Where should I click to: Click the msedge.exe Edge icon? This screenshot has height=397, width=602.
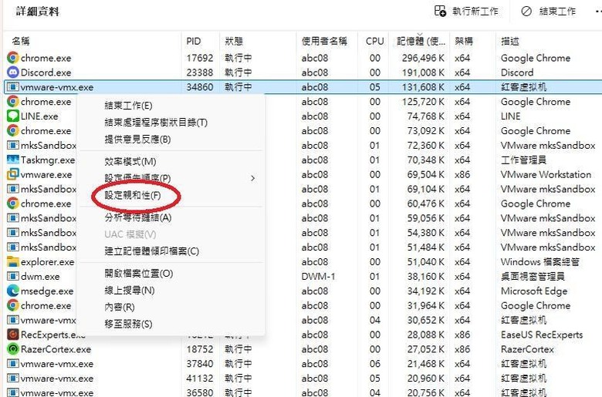pos(12,291)
